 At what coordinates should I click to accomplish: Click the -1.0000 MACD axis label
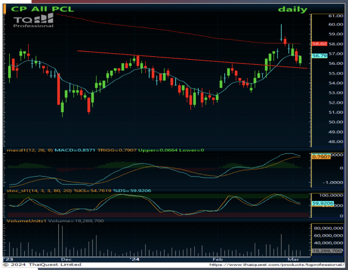pyautogui.click(x=333, y=182)
